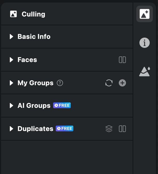Open the Info panel tab icon
Viewport: 158px width, 174px height.
pyautogui.click(x=144, y=43)
